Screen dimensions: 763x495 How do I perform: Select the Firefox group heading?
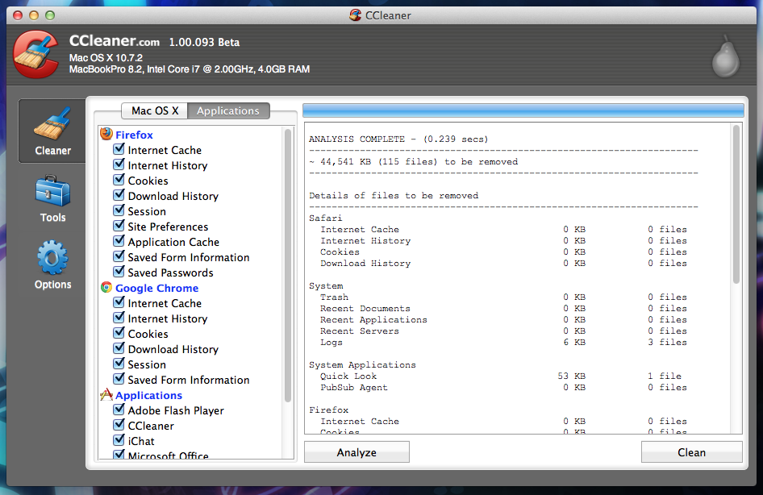pos(135,135)
